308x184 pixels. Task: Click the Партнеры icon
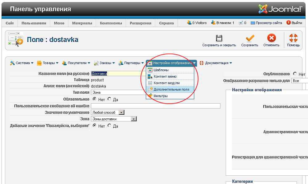(121, 63)
